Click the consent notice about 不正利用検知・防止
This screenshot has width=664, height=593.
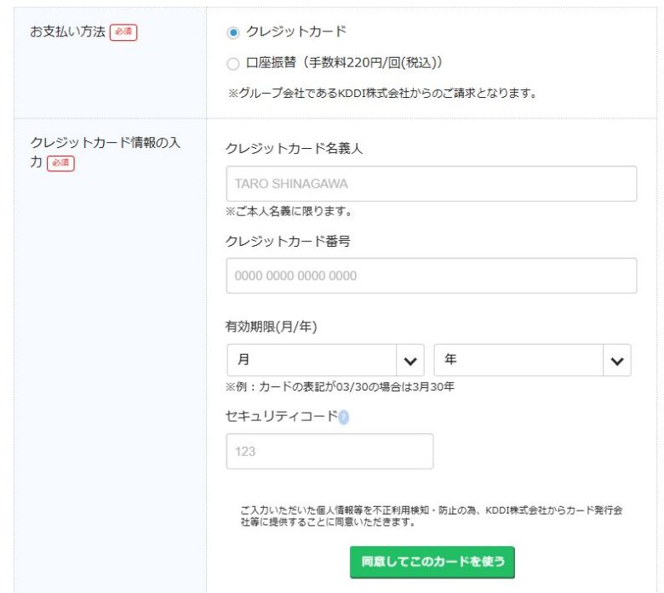pos(431,516)
